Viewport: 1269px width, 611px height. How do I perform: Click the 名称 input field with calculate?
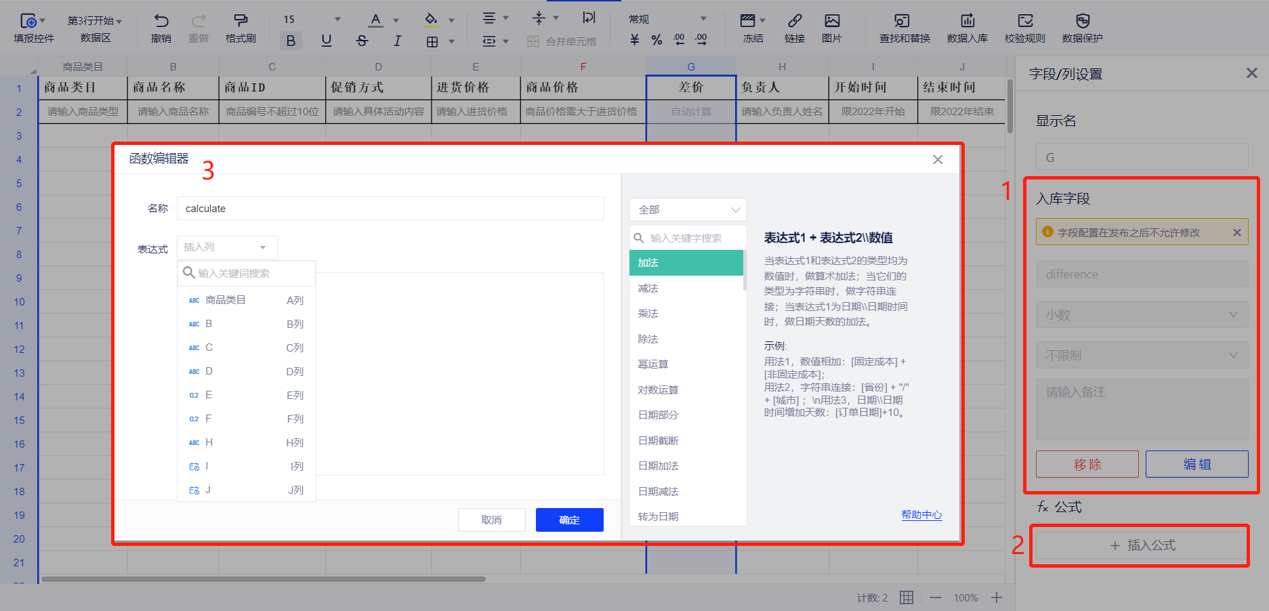(390, 209)
